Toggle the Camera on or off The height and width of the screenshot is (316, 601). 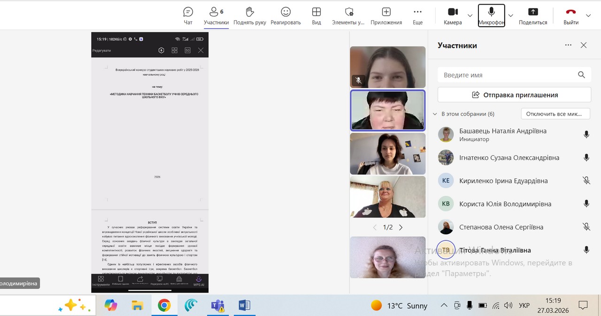click(453, 15)
